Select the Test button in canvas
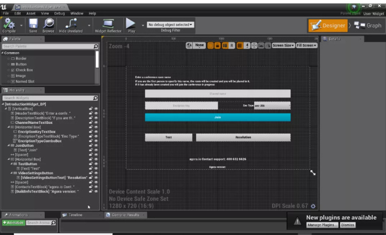The height and width of the screenshot is (235, 386). click(169, 138)
